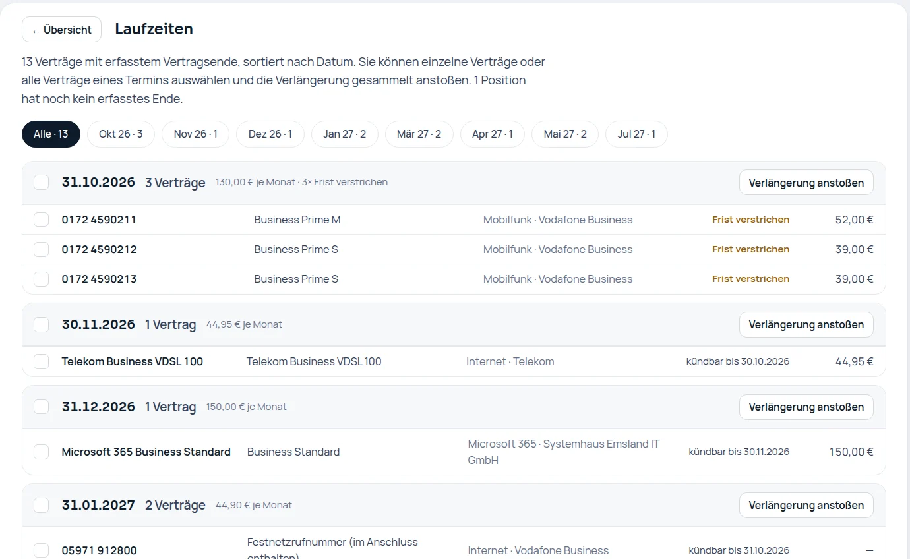The height and width of the screenshot is (559, 910).
Task: Select contract 0172 4590212 checkbox
Action: (42, 249)
